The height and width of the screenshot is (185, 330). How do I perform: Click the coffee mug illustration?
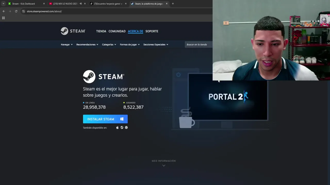point(187,118)
